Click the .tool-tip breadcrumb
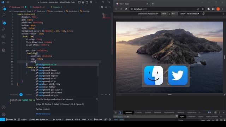The height and width of the screenshot is (127, 226). (85, 11)
